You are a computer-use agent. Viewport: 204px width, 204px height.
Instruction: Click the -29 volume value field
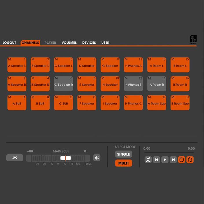pos(14,158)
